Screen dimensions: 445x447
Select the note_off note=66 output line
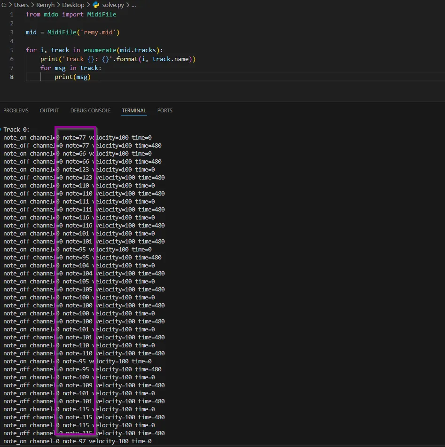(x=82, y=161)
